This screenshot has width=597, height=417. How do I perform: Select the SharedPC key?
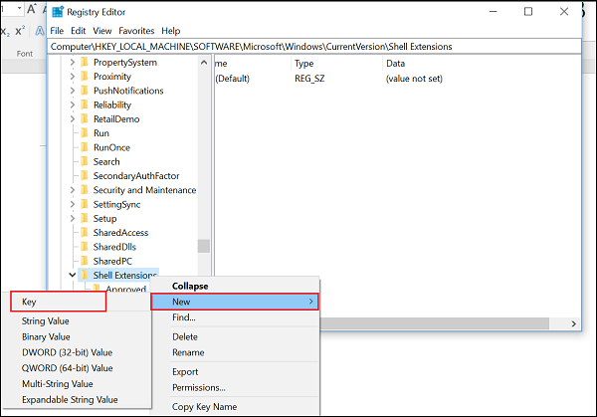pyautogui.click(x=112, y=261)
